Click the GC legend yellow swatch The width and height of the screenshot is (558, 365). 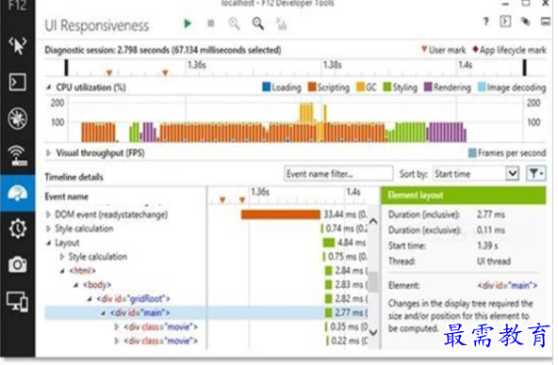pos(360,87)
